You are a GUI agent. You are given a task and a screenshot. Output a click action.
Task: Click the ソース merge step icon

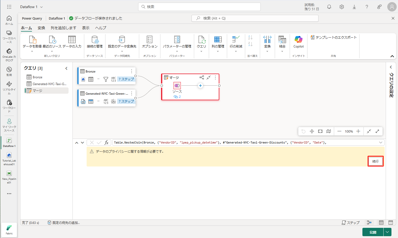(177, 86)
